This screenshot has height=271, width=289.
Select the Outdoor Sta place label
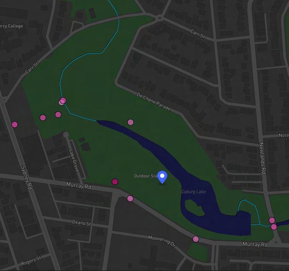(x=146, y=176)
